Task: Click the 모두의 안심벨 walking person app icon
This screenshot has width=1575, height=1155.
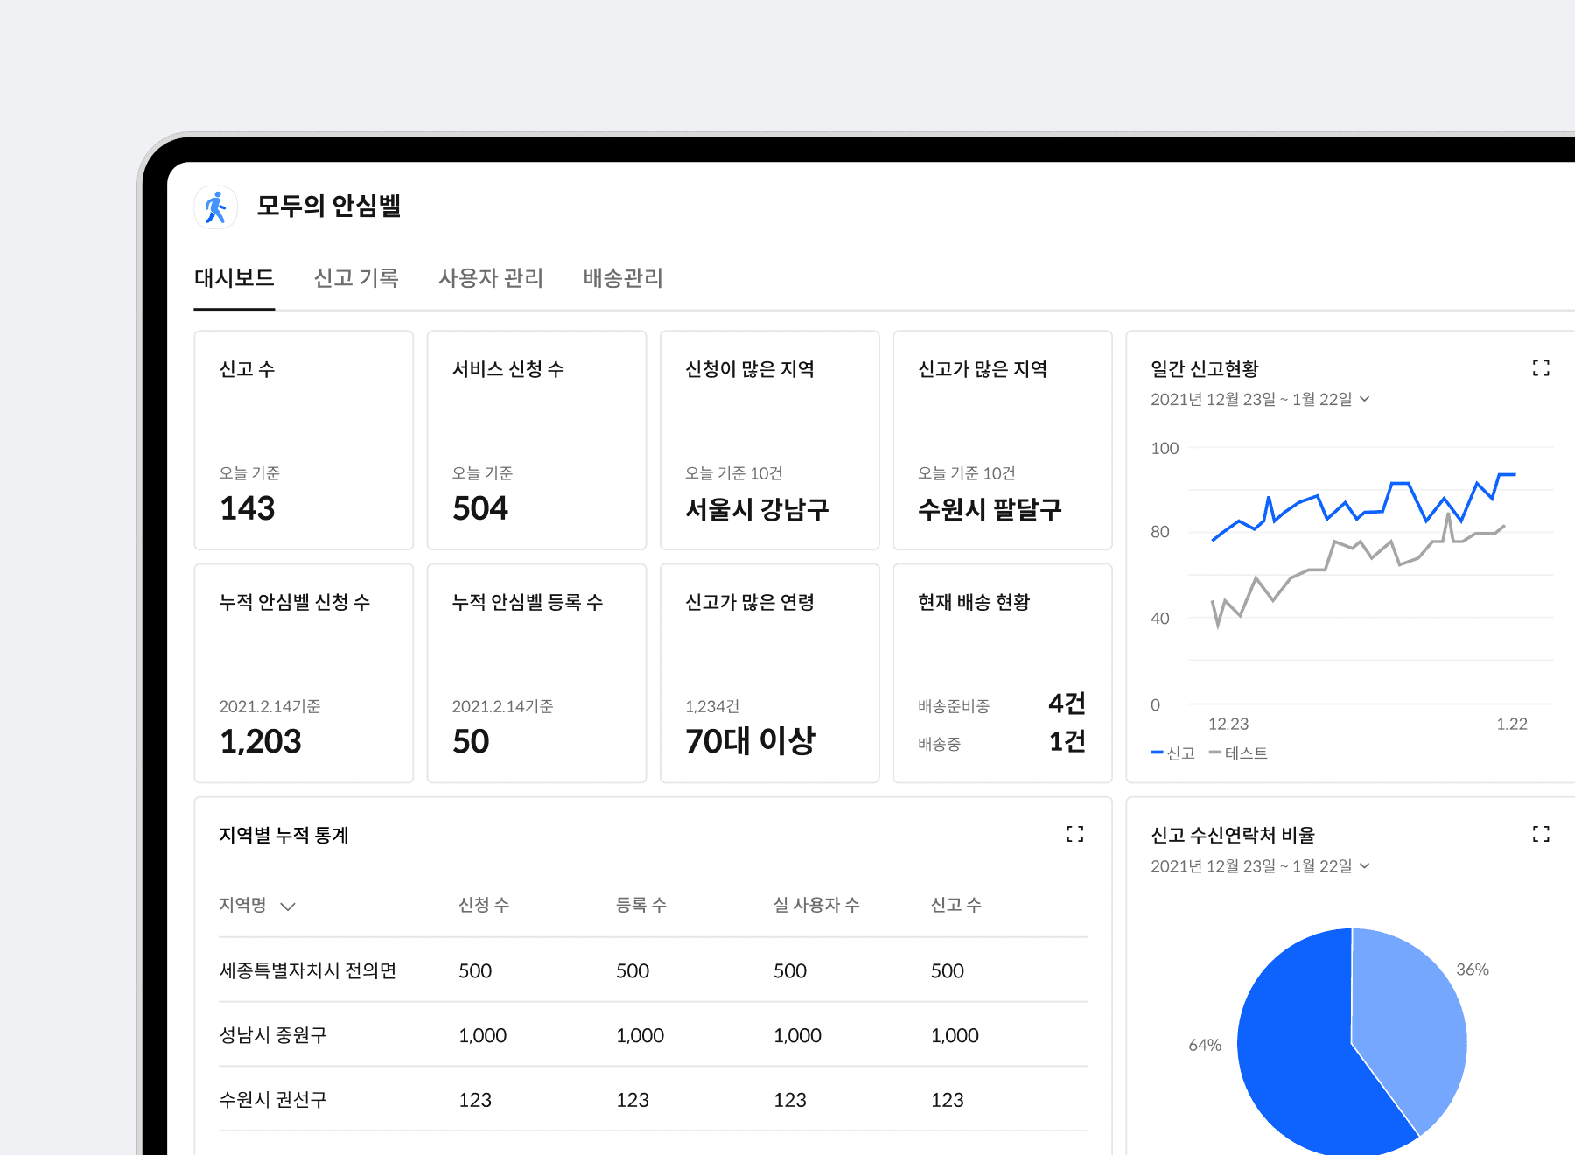Action: (217, 206)
